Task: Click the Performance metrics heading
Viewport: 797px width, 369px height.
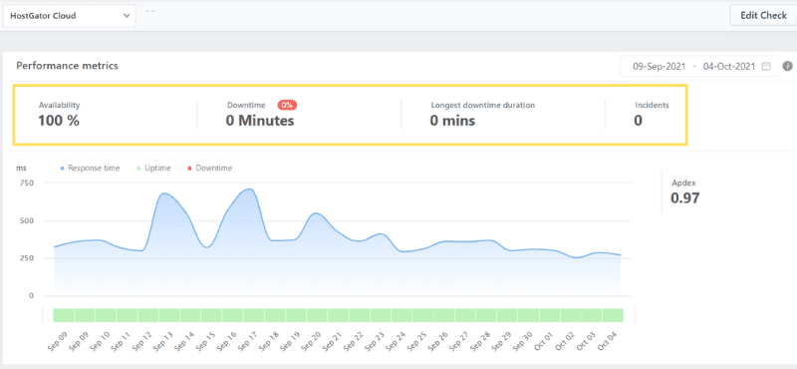Action: point(67,66)
